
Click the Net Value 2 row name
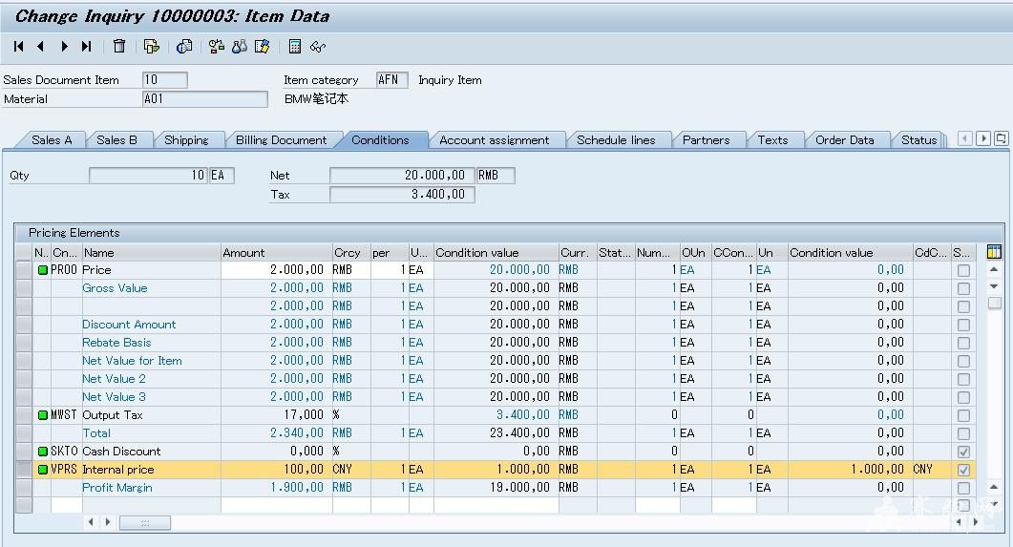click(114, 378)
